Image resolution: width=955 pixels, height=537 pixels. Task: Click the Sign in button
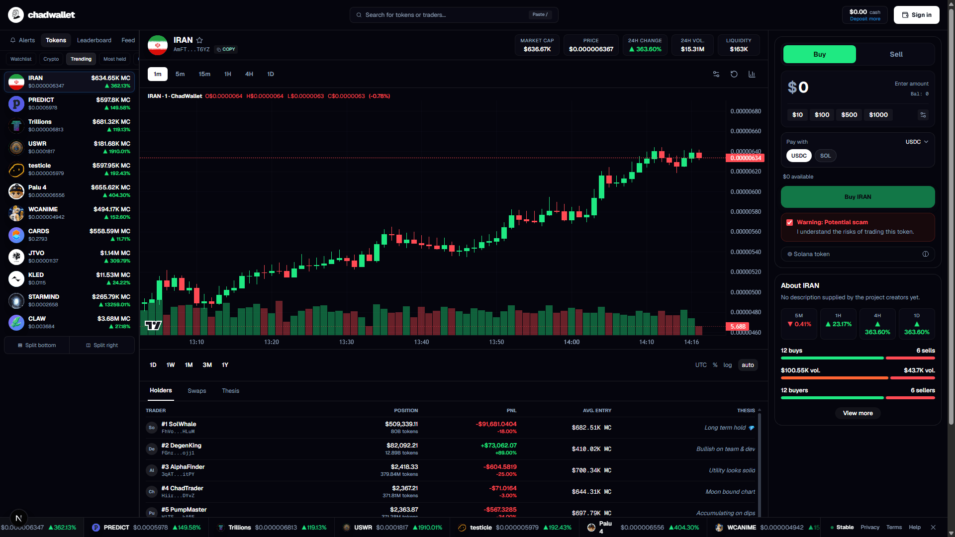917,15
